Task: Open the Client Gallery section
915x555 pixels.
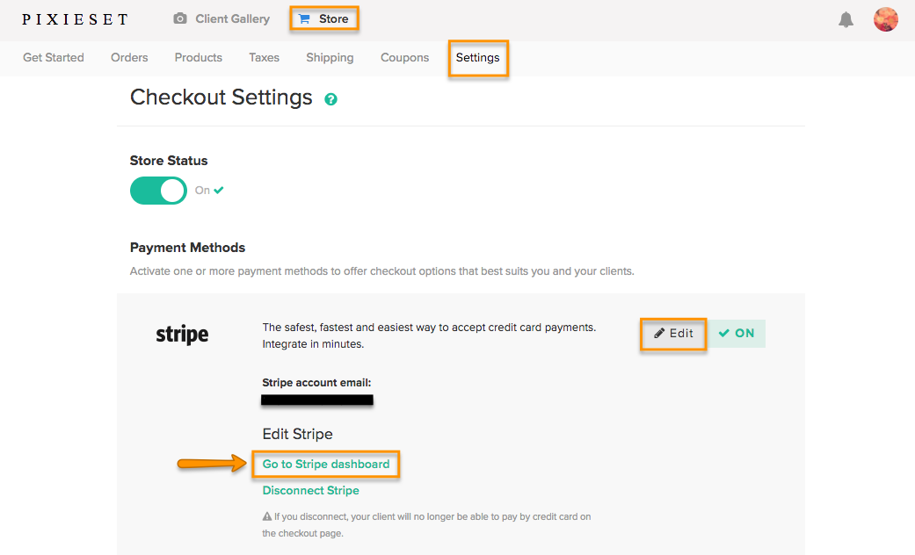Action: click(221, 18)
